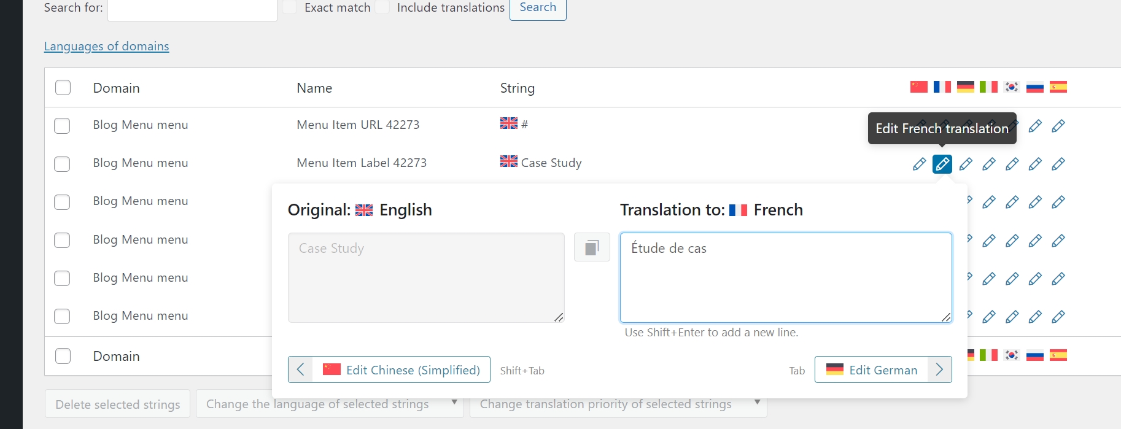
Task: Click Case Study string in table row
Action: [551, 163]
